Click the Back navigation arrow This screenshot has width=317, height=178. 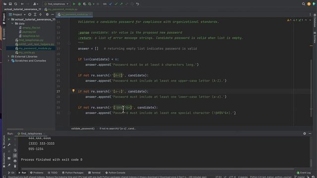coord(22,4)
